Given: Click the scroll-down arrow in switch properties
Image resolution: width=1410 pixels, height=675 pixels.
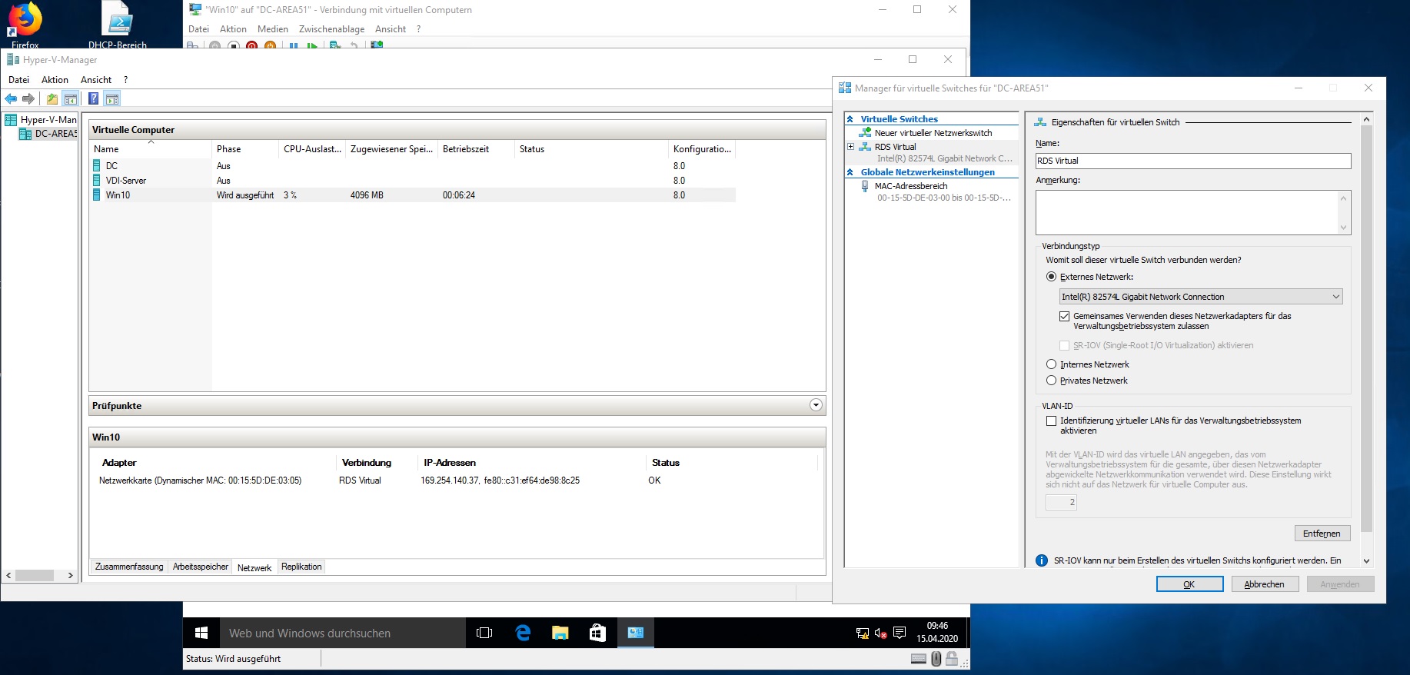Looking at the screenshot, I should [x=1366, y=561].
